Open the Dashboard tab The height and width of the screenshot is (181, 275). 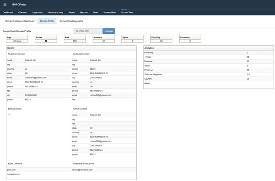pyautogui.click(x=8, y=12)
